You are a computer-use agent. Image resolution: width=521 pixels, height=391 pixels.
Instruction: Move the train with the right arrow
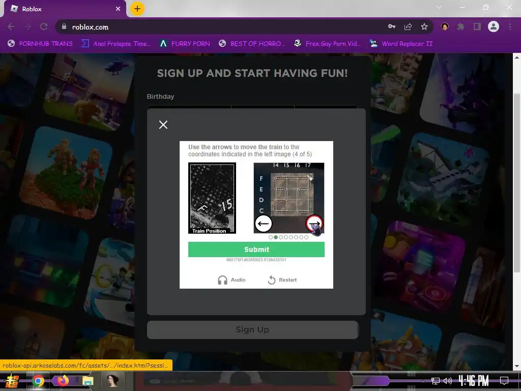click(314, 224)
